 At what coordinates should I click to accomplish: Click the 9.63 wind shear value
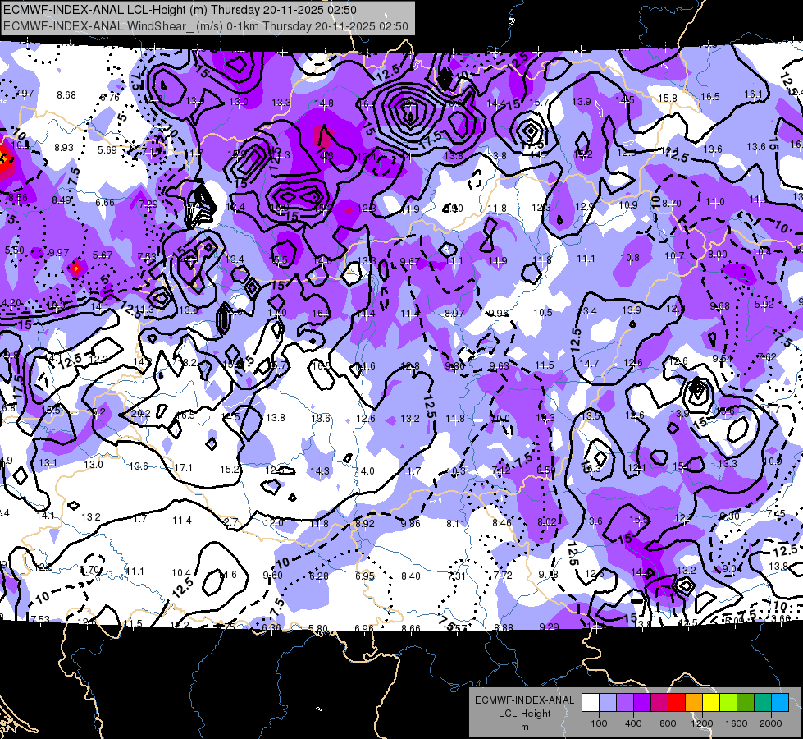point(500,365)
